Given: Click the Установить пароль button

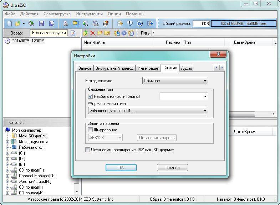Looking at the screenshot, I should pos(157,138).
